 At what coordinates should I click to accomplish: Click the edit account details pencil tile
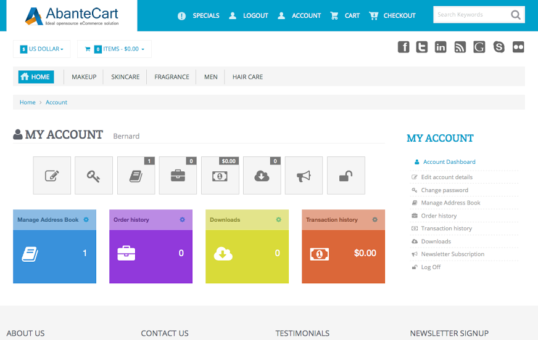(x=52, y=176)
